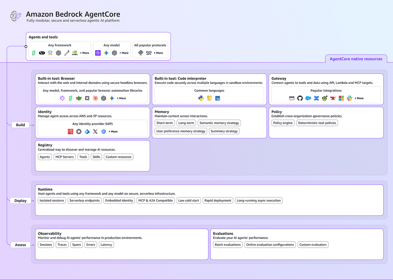Click the robot-face icon under Any framework
Viewport: 393px width, 280px height.
pos(50,53)
